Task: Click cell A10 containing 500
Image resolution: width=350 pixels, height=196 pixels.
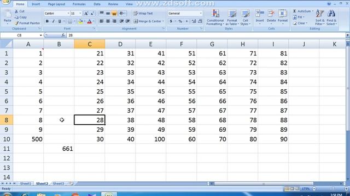Action: tap(28, 139)
